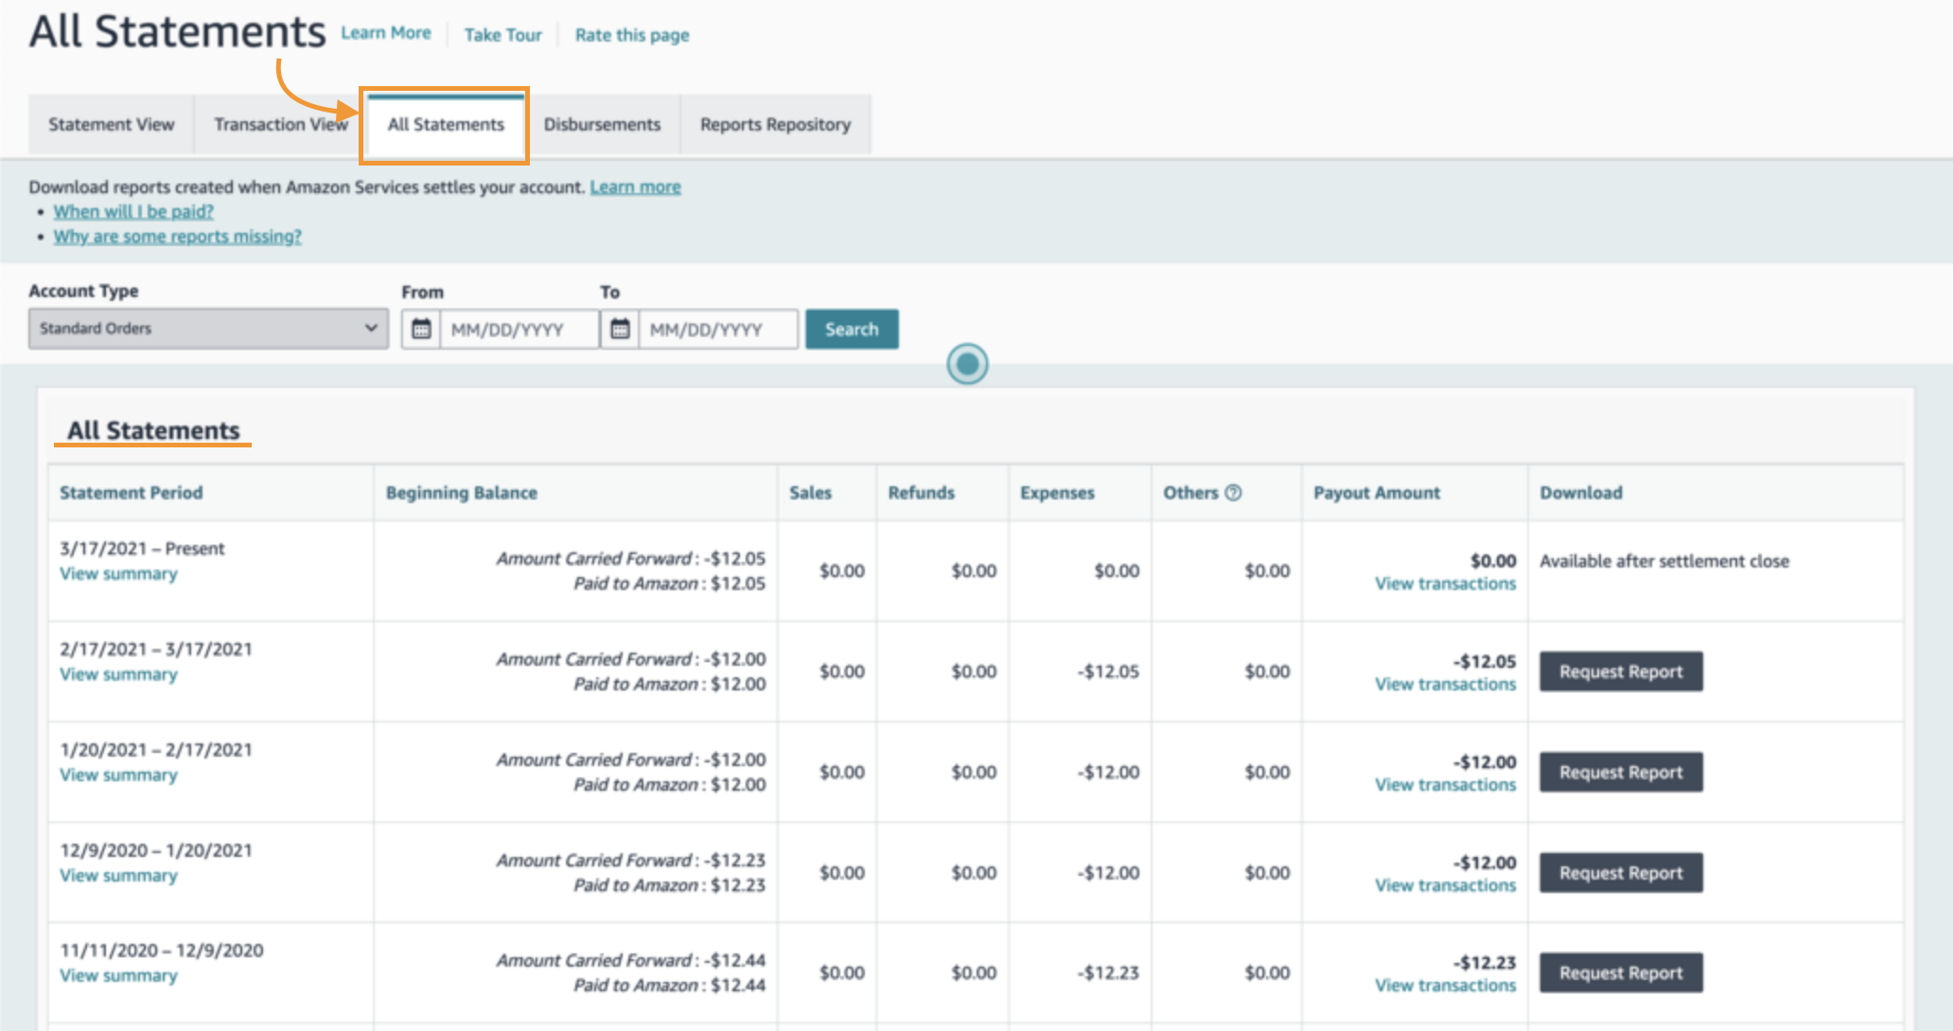Open the From date calendar icon
This screenshot has height=1031, width=1953.
click(x=421, y=329)
